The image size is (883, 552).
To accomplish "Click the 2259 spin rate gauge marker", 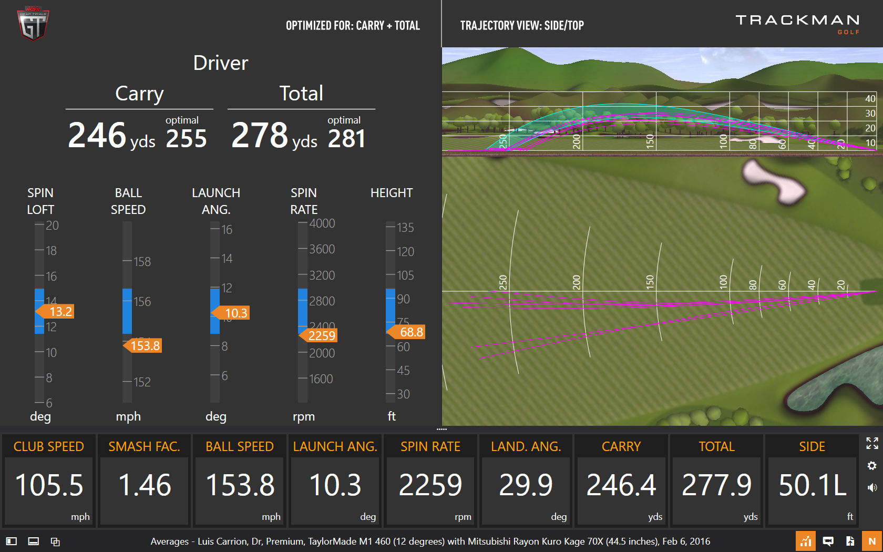I will pos(318,335).
